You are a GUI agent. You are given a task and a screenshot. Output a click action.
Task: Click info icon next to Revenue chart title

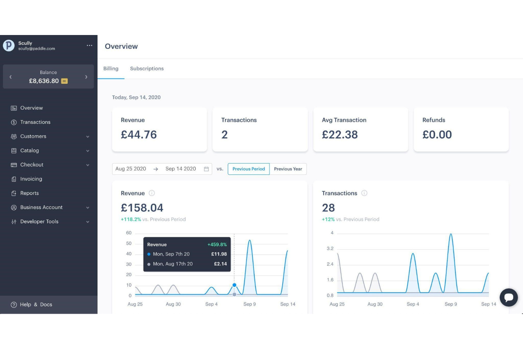click(x=152, y=193)
